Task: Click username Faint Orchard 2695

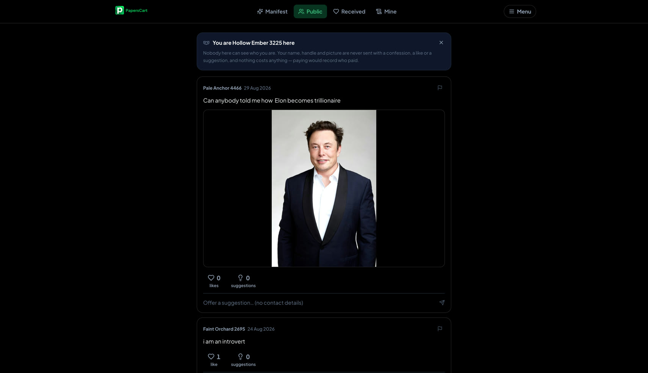Action: point(224,329)
